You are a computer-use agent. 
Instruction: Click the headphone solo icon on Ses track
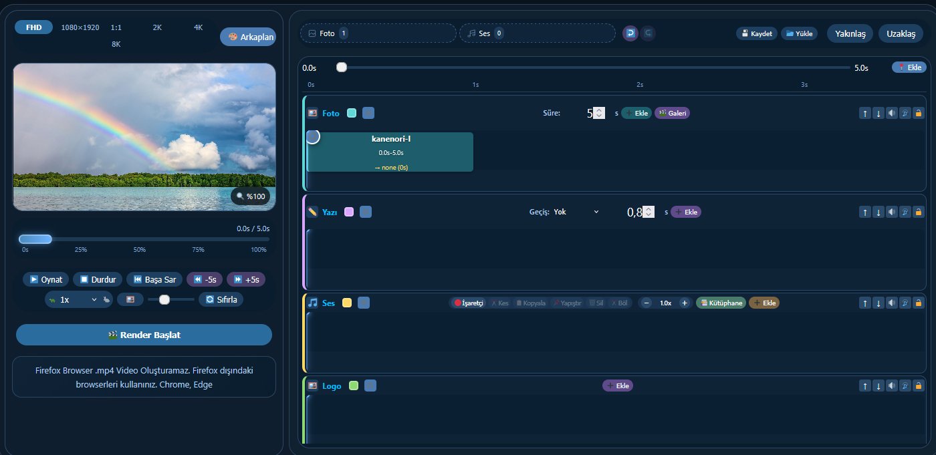click(x=905, y=303)
